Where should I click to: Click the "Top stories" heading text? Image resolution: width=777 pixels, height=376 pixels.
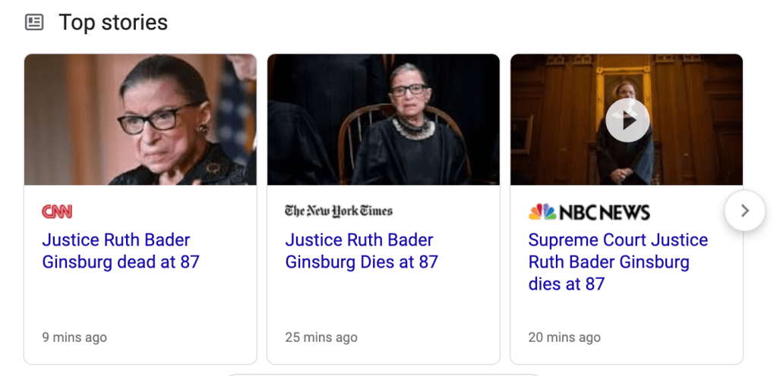click(113, 23)
